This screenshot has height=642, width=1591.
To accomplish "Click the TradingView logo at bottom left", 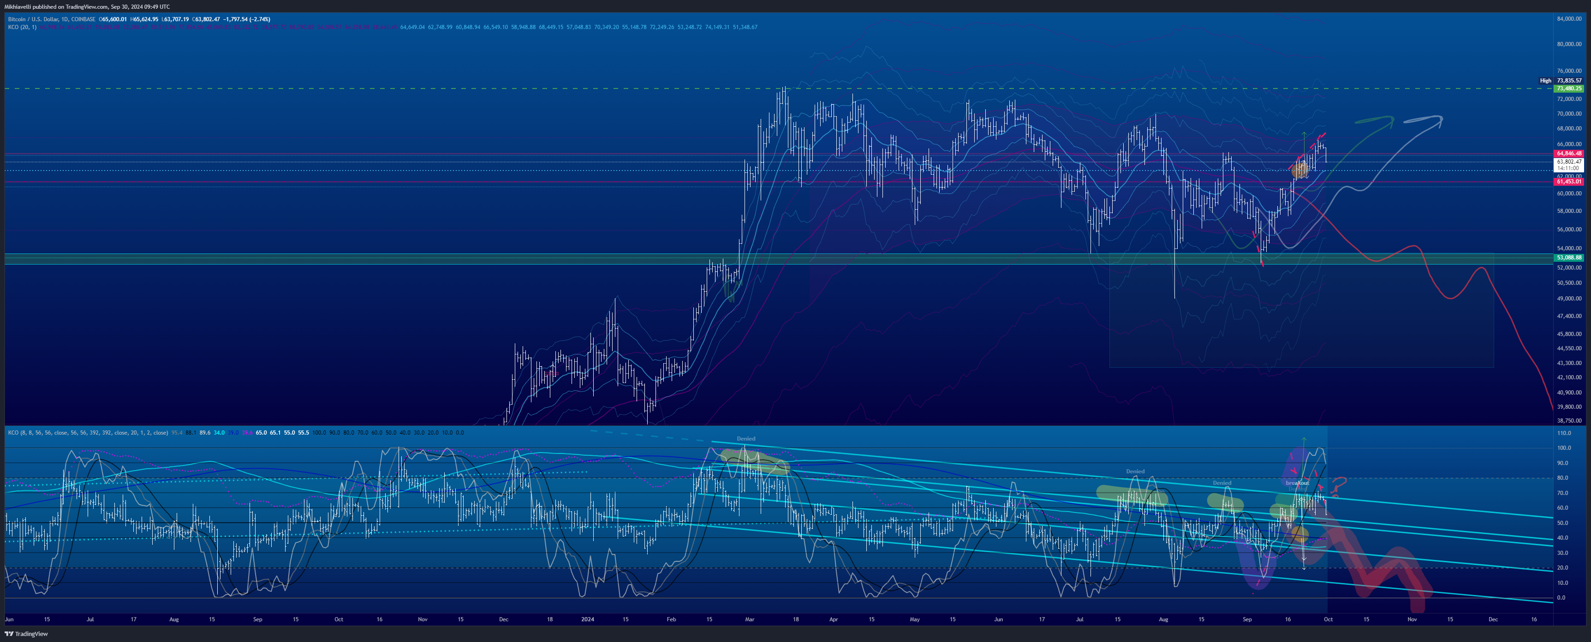I will click(x=26, y=633).
